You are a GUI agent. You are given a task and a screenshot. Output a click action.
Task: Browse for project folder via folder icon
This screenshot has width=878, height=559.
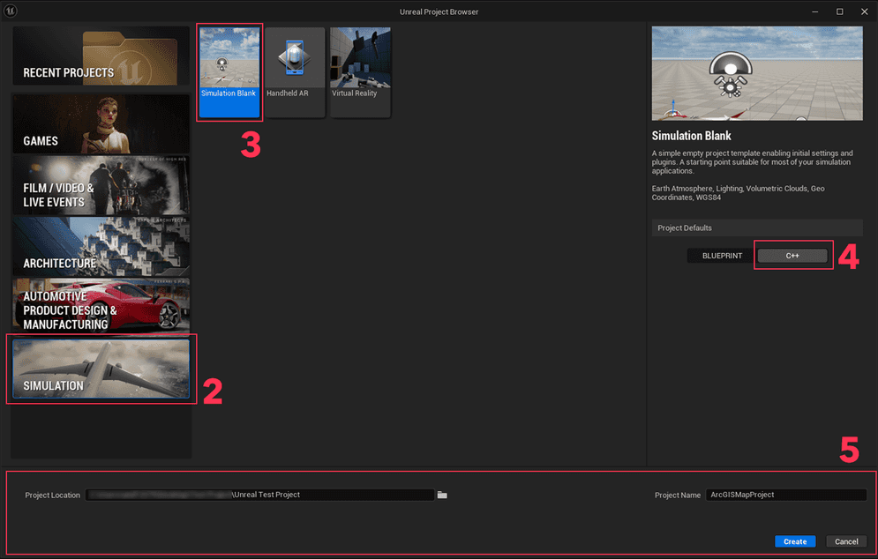(442, 495)
